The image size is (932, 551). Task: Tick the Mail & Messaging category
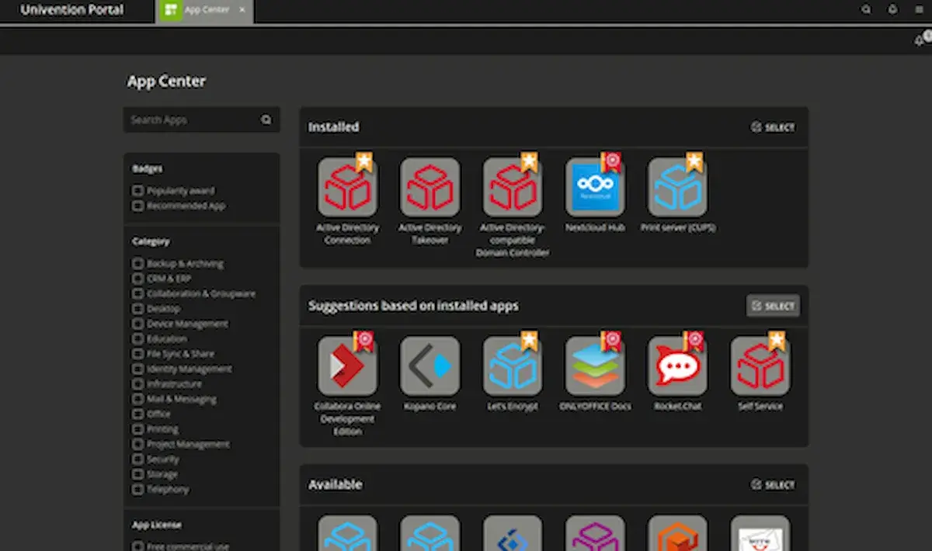137,399
